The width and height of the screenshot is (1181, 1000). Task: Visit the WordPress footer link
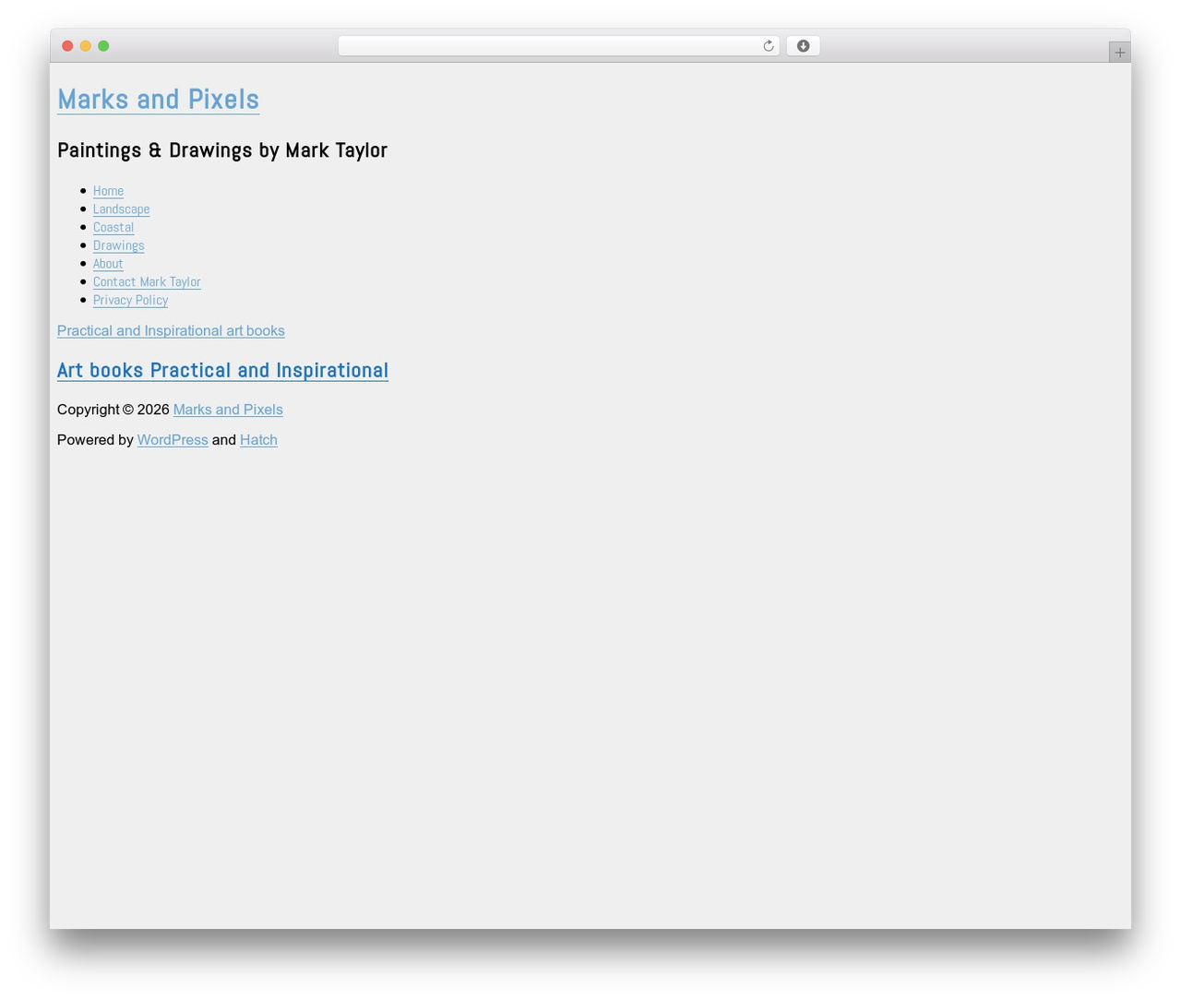click(173, 440)
